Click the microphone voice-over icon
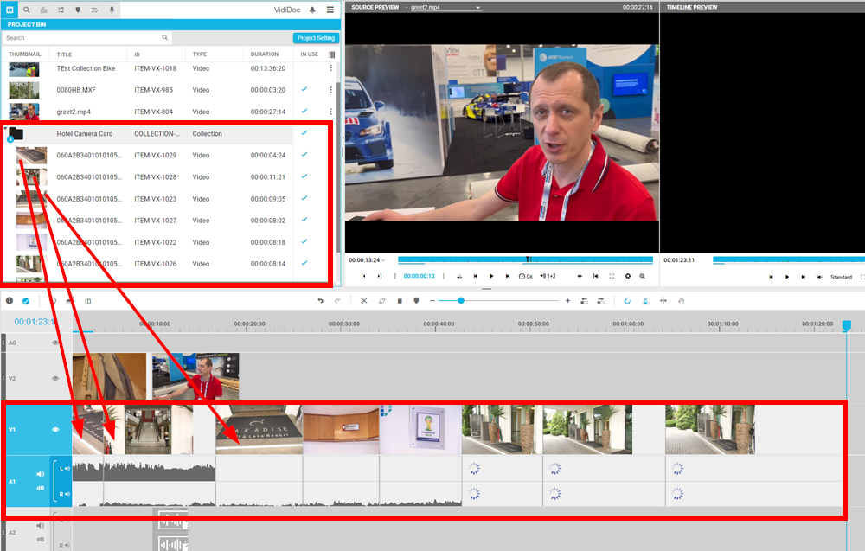 pyautogui.click(x=112, y=10)
